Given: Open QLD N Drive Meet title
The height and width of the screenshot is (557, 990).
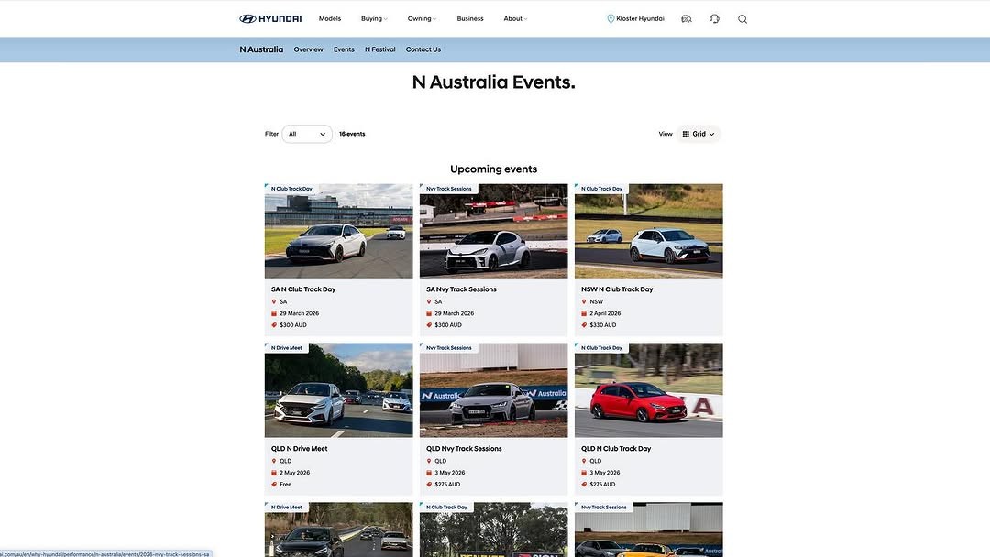Looking at the screenshot, I should pos(299,449).
